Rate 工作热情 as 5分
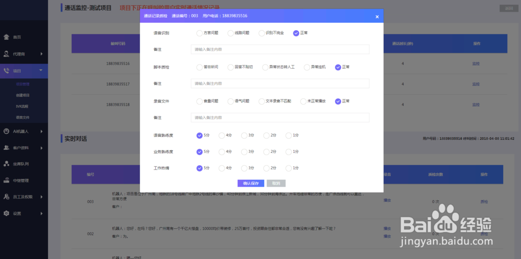 point(200,168)
